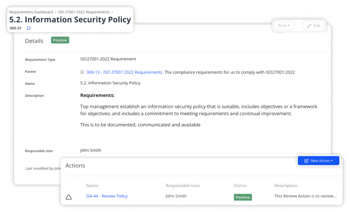Click the Positive badge next to Details

pos(60,40)
